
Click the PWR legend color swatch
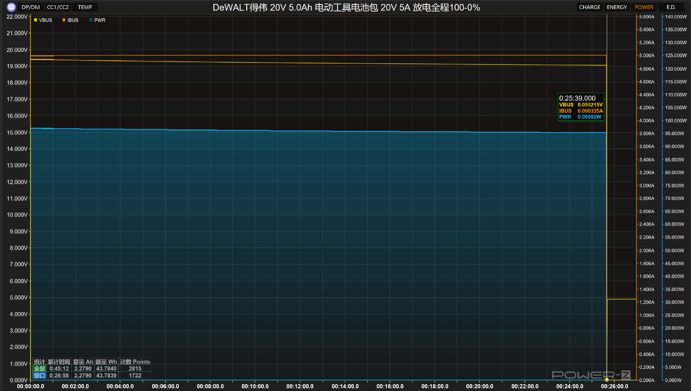[x=91, y=20]
